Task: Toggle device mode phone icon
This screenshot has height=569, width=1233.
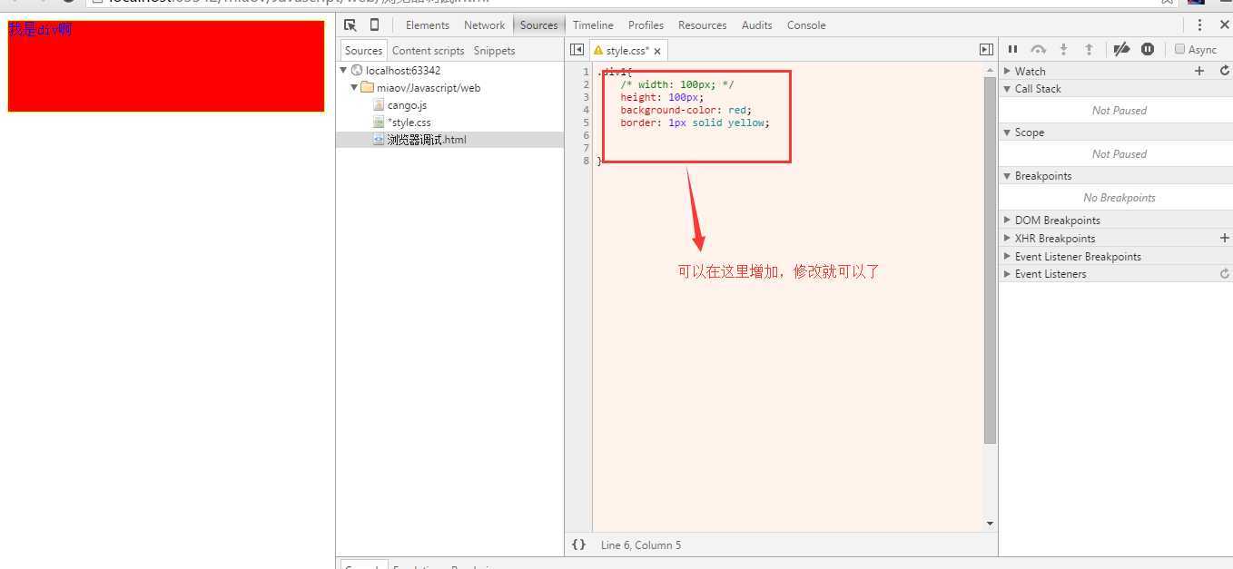Action: point(374,25)
